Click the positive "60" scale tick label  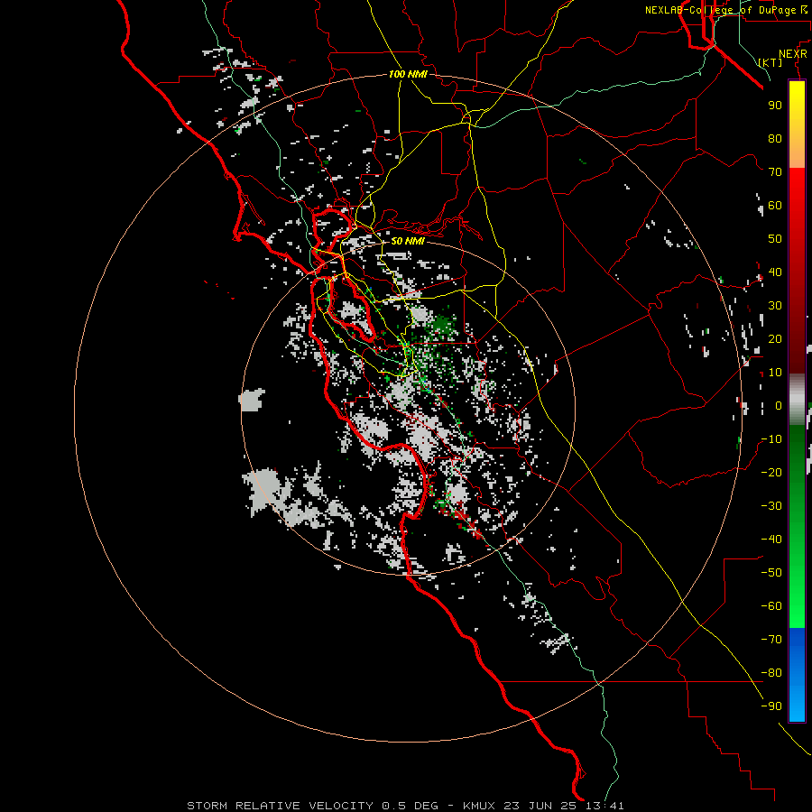pyautogui.click(x=775, y=205)
